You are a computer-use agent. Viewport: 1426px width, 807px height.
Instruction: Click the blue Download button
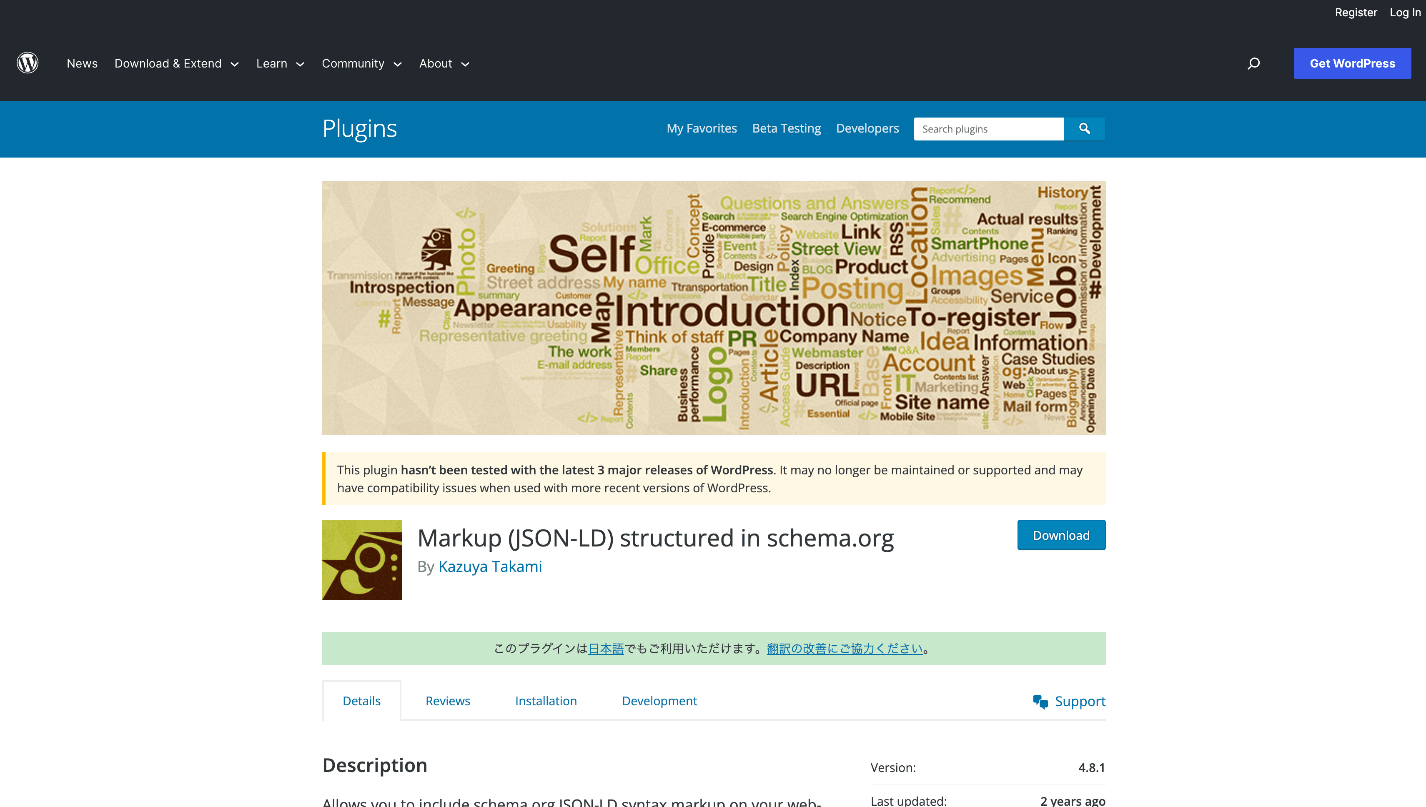1061,535
